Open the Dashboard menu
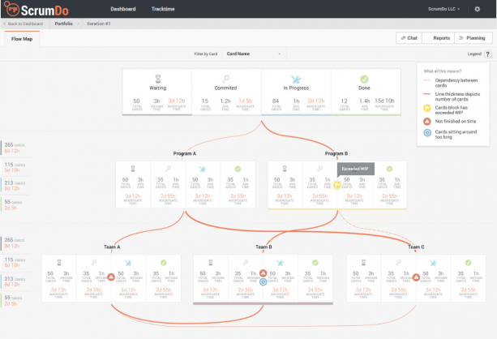Screen dimensions: 497x339 coord(122,9)
